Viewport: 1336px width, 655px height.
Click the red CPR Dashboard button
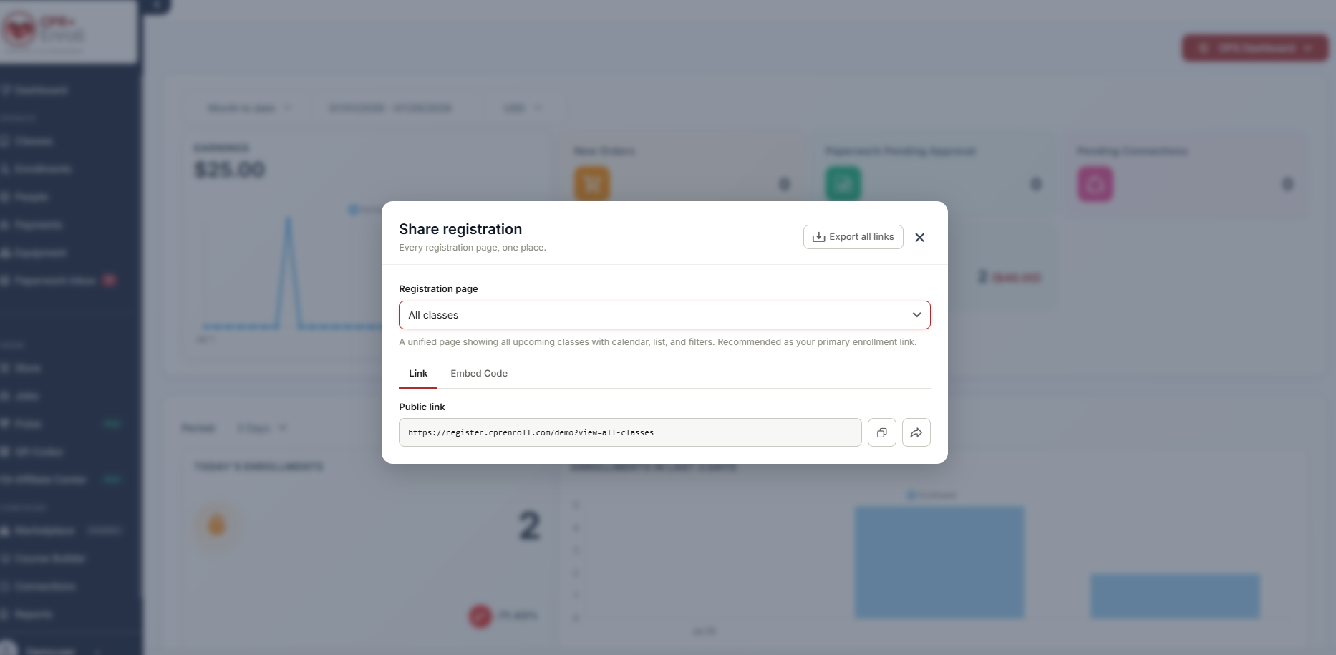pos(1254,48)
